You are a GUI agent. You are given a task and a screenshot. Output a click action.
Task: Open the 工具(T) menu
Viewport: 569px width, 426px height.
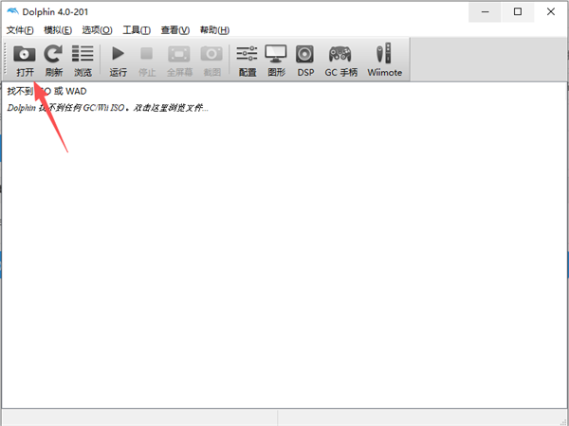(137, 30)
